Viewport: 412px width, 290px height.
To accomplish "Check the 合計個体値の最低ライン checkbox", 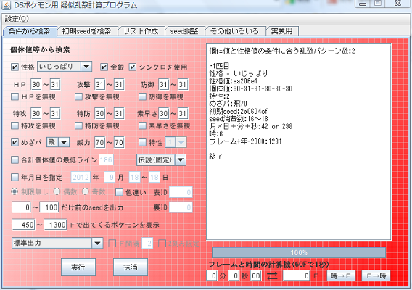I will click(x=15, y=159).
